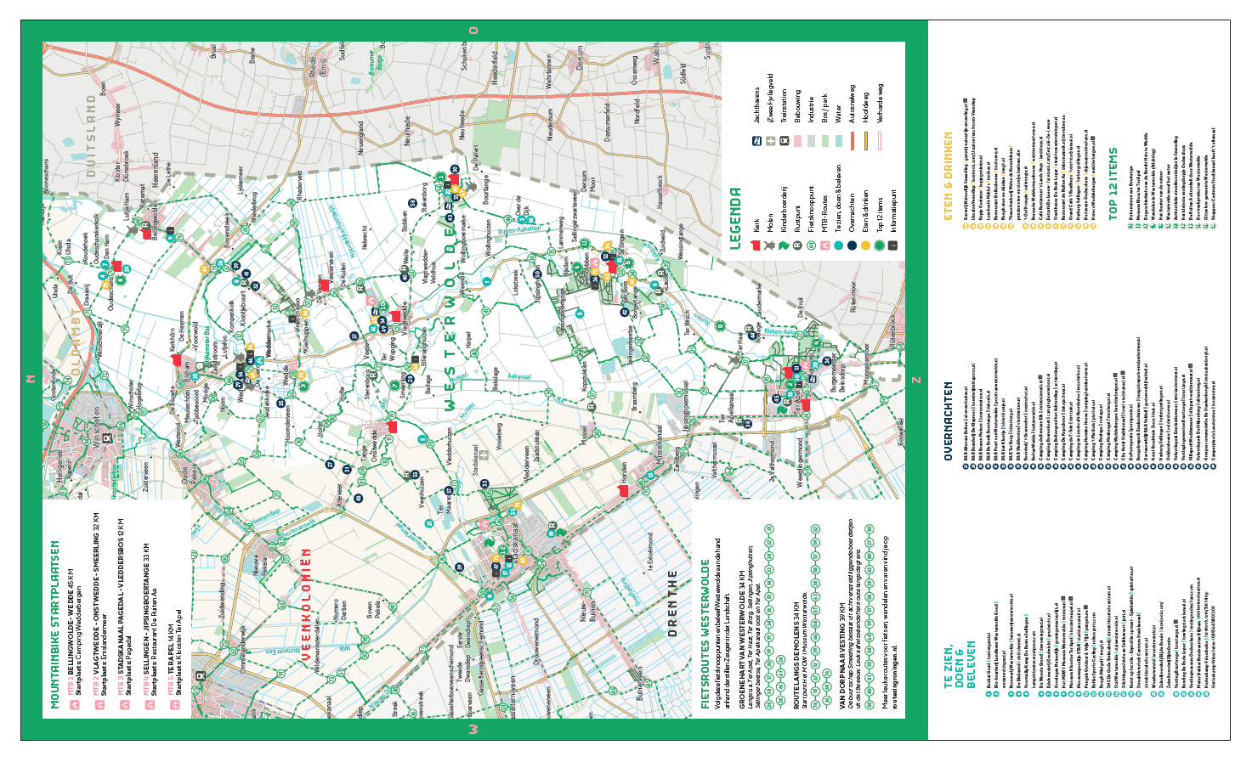Click the compass letter 'N' on map border

point(31,379)
